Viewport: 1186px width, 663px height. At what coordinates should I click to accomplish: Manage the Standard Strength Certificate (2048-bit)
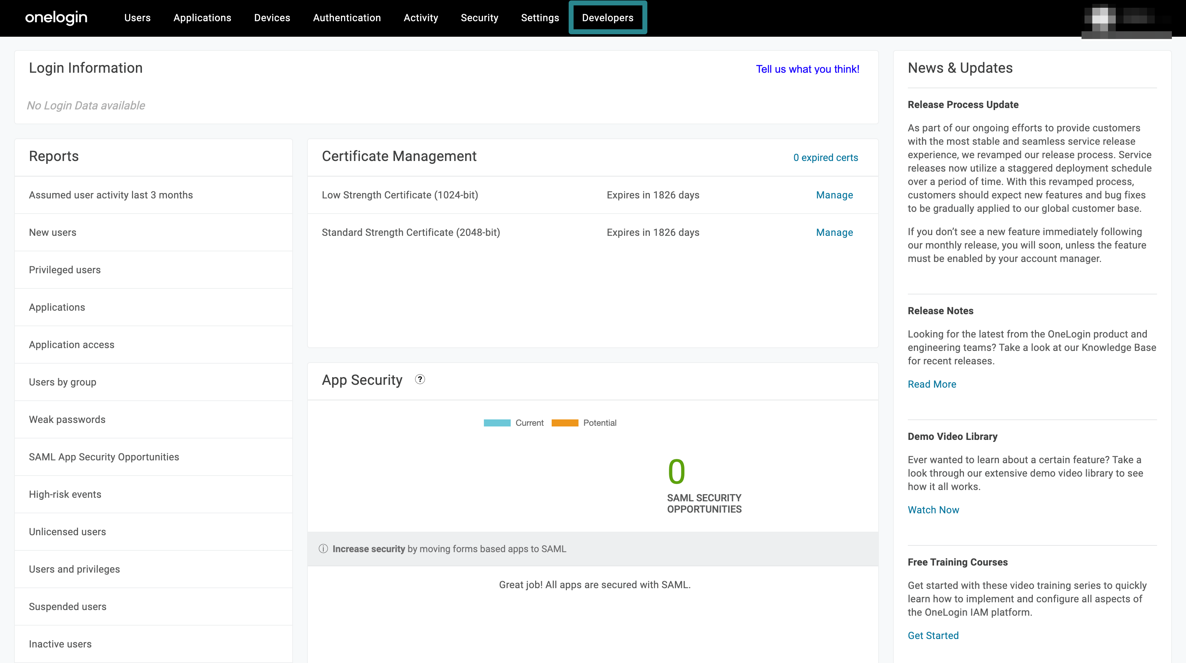coord(834,232)
